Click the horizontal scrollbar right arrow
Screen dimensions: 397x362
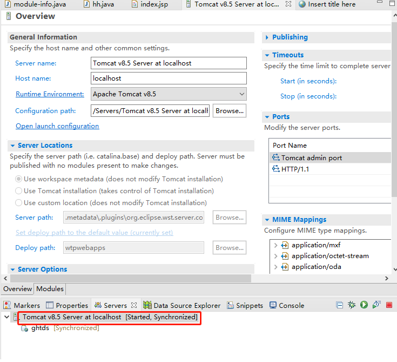pyautogui.click(x=386, y=278)
